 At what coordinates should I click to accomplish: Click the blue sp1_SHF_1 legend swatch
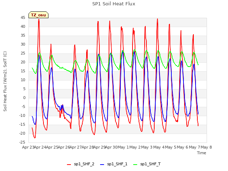click(102, 165)
